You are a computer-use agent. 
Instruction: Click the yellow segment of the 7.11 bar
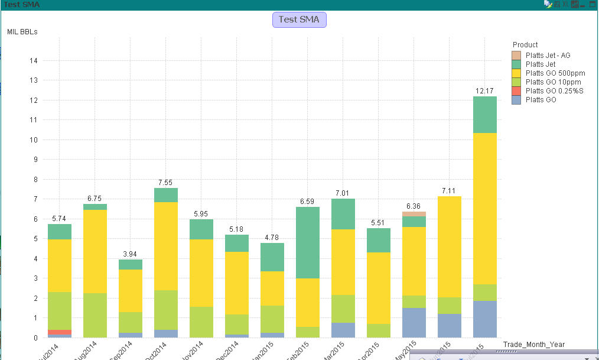[x=450, y=247]
